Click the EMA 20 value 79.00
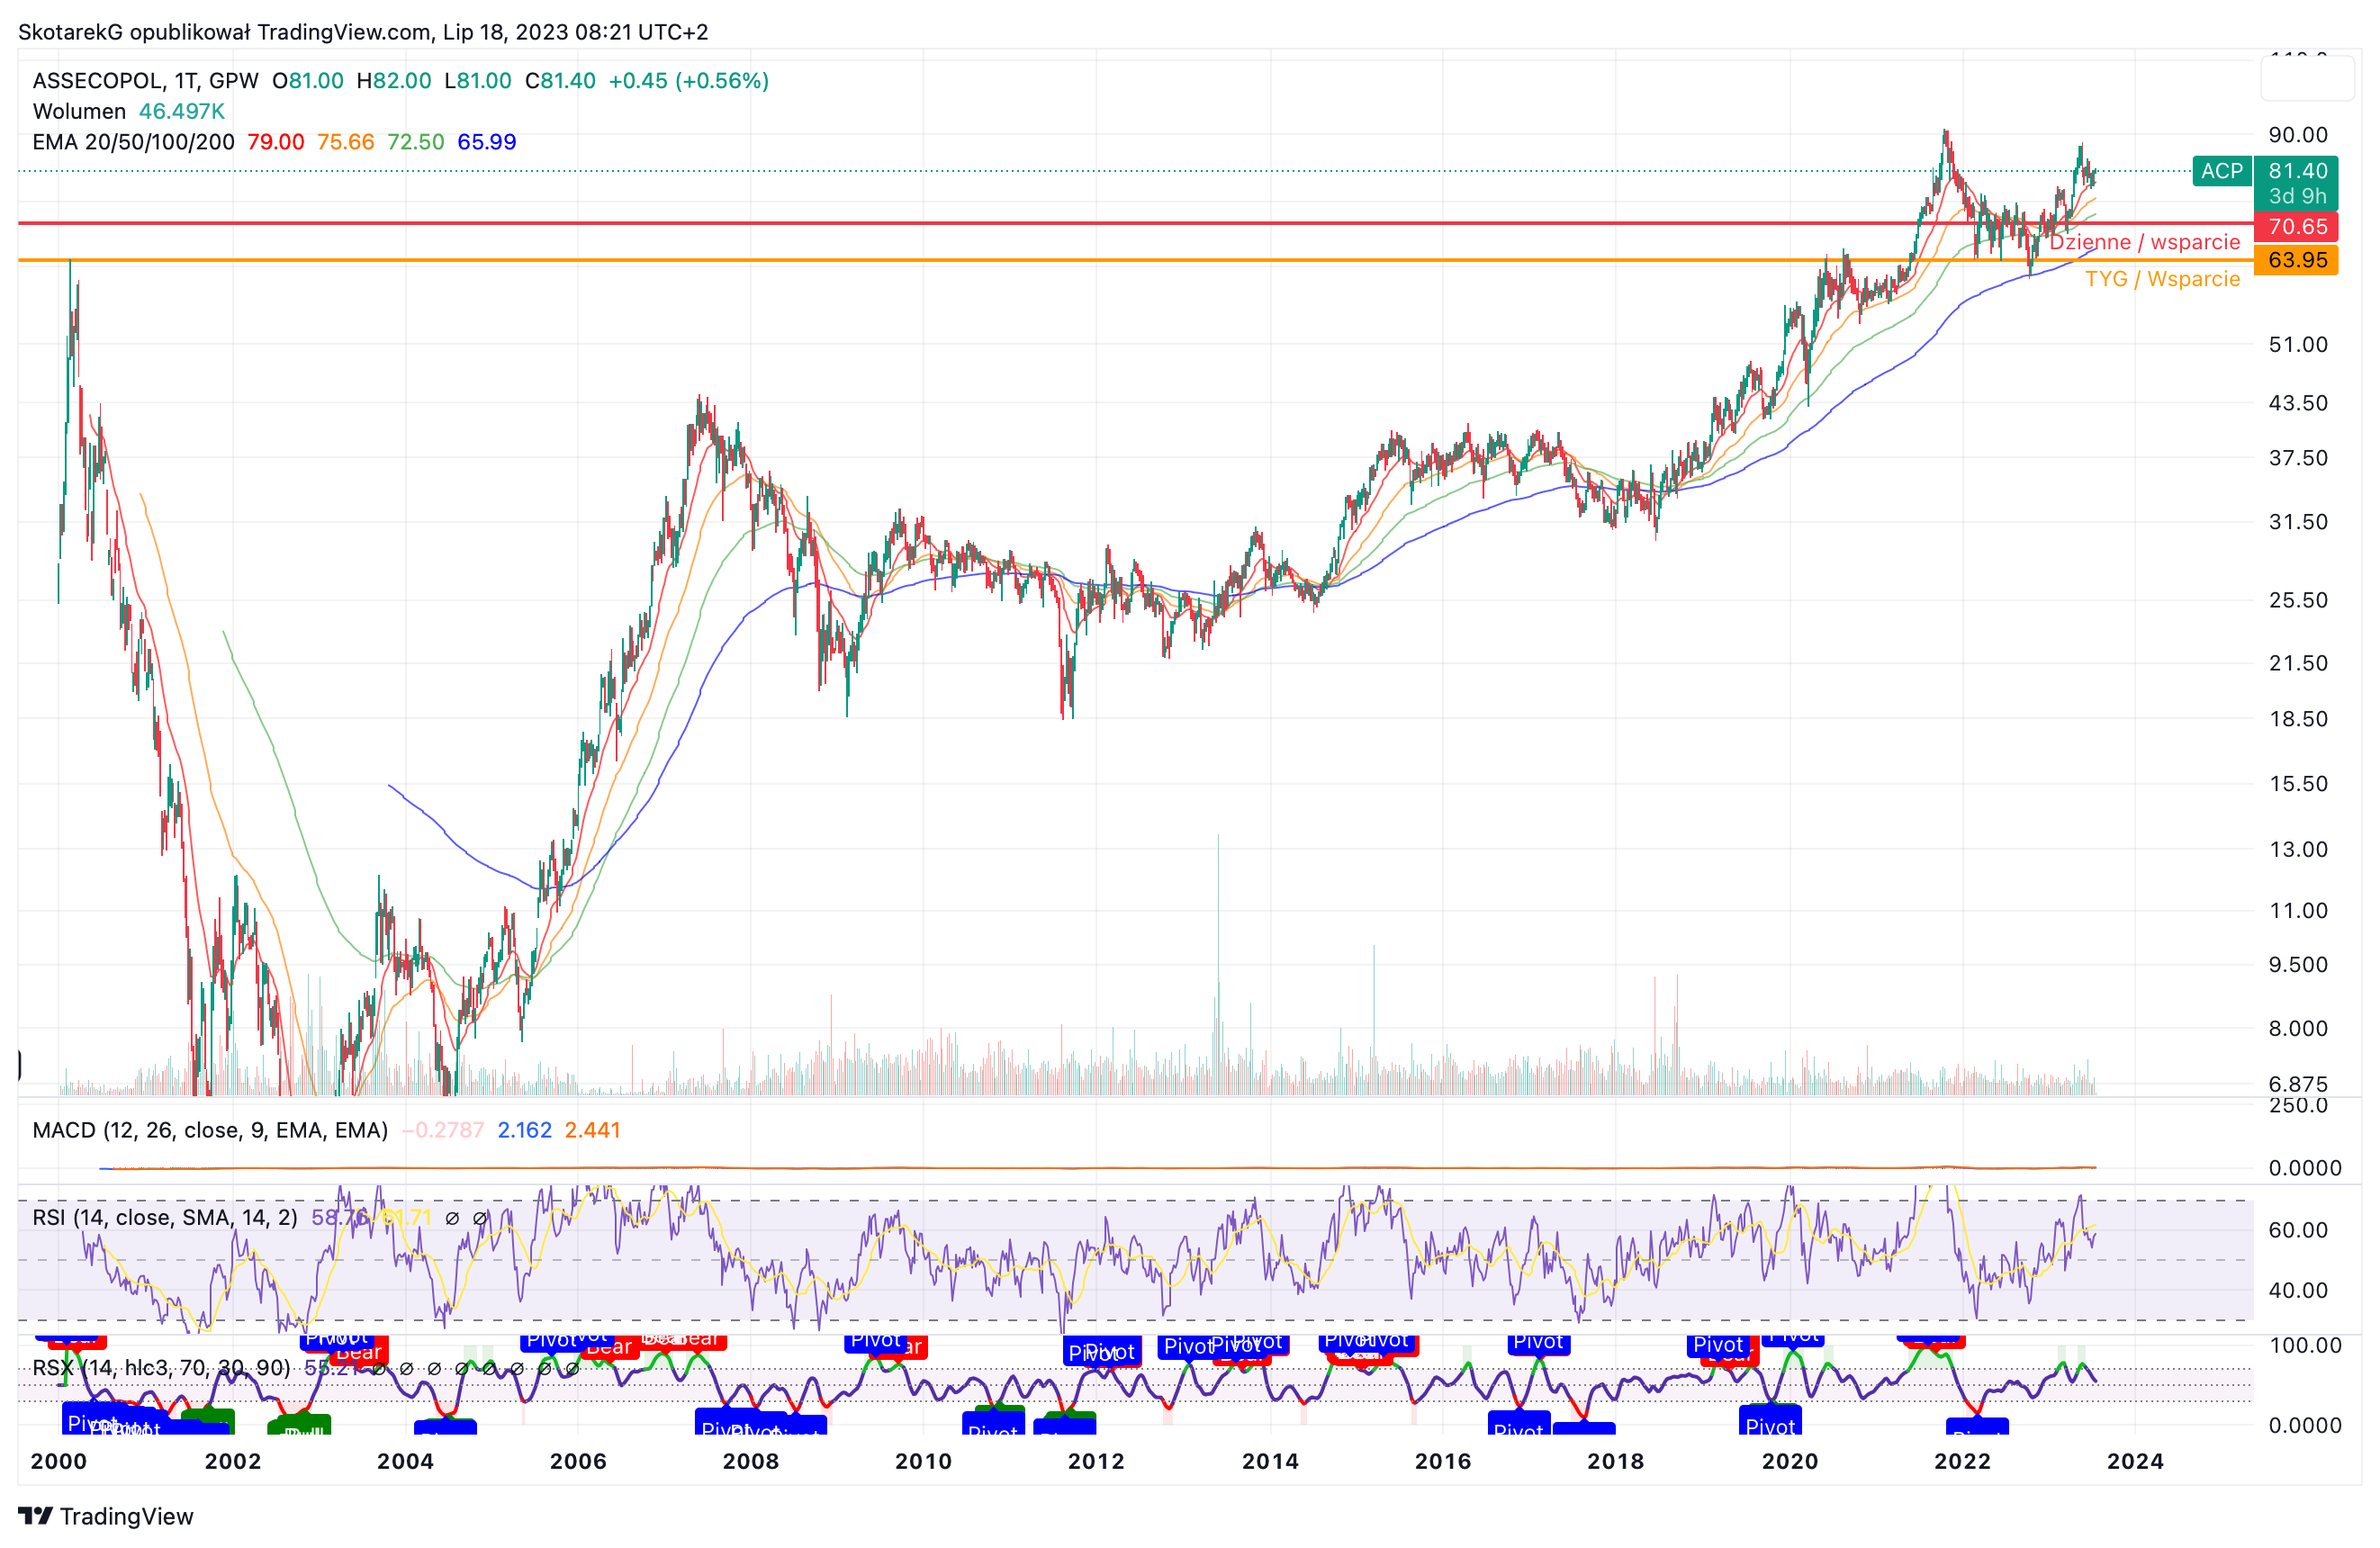Screen dimensions: 2380x1548 tap(276, 142)
